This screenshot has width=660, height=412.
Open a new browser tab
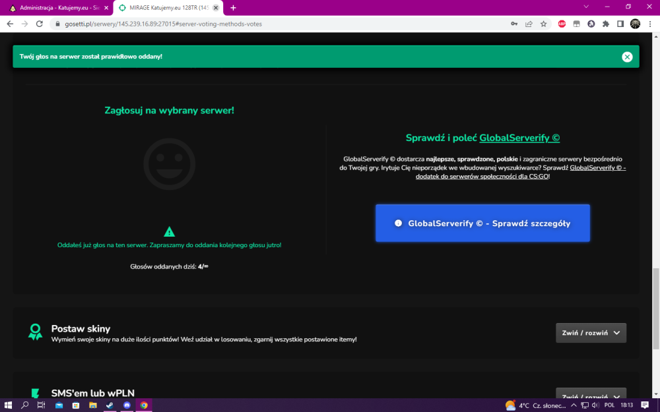click(x=233, y=8)
